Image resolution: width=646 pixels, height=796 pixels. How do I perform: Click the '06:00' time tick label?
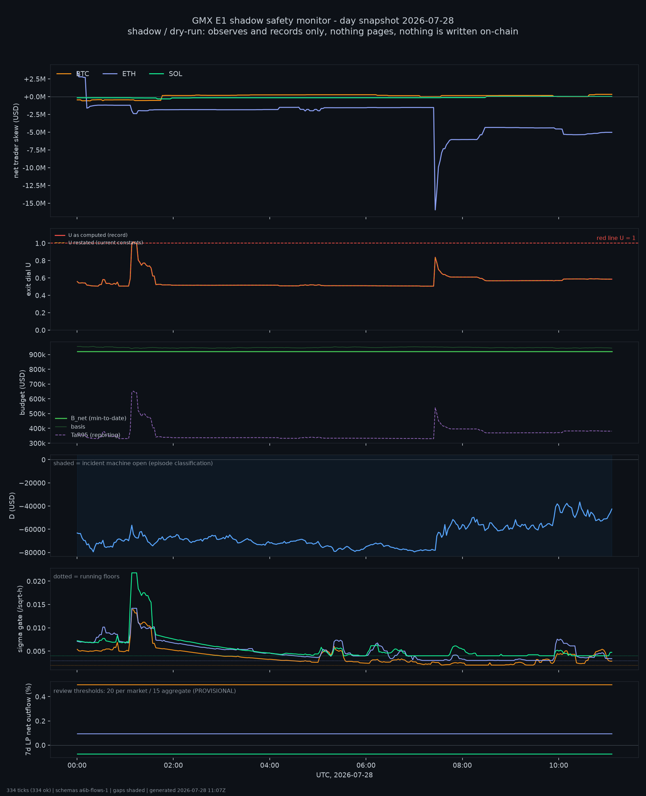(x=366, y=765)
